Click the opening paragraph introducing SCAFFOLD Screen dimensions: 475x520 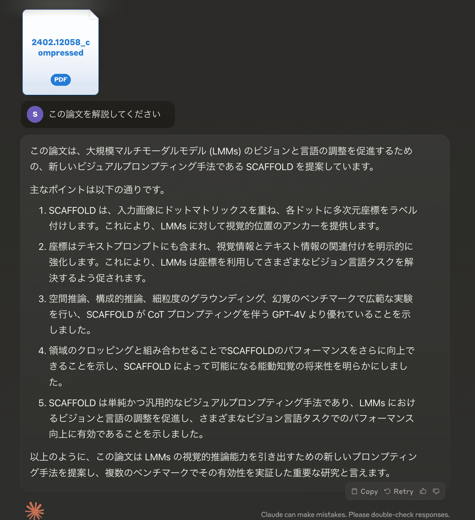pyautogui.click(x=221, y=159)
